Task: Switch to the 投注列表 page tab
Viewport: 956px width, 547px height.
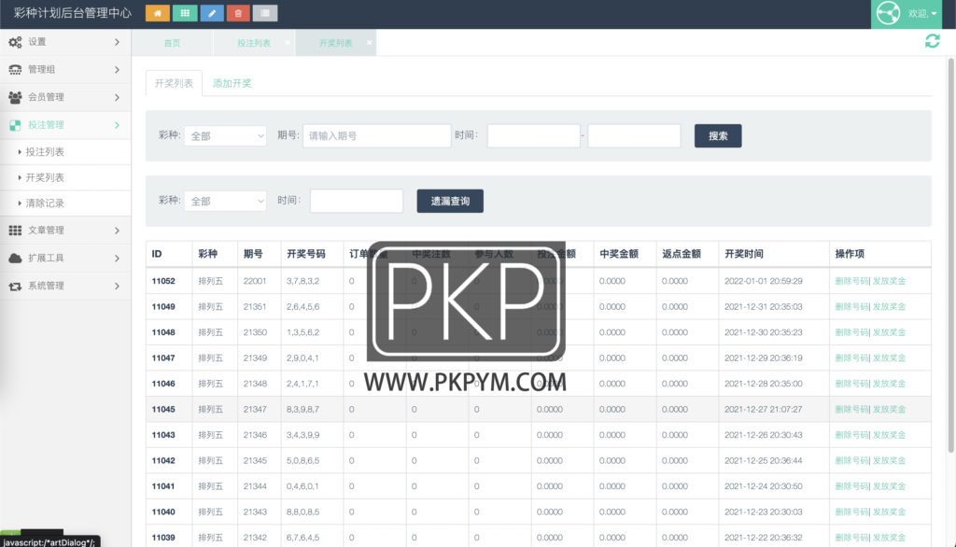Action: coord(254,43)
